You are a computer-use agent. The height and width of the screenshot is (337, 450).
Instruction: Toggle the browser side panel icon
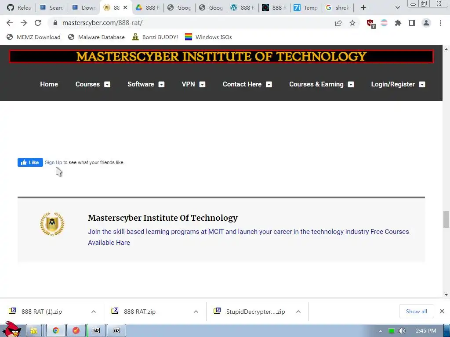pyautogui.click(x=412, y=23)
